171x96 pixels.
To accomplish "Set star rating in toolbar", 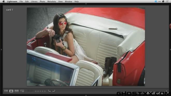I will 40,91.
